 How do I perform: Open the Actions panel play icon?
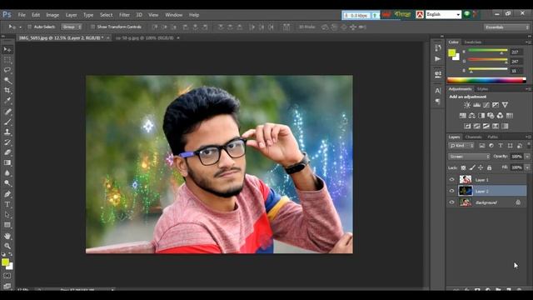pos(438,59)
